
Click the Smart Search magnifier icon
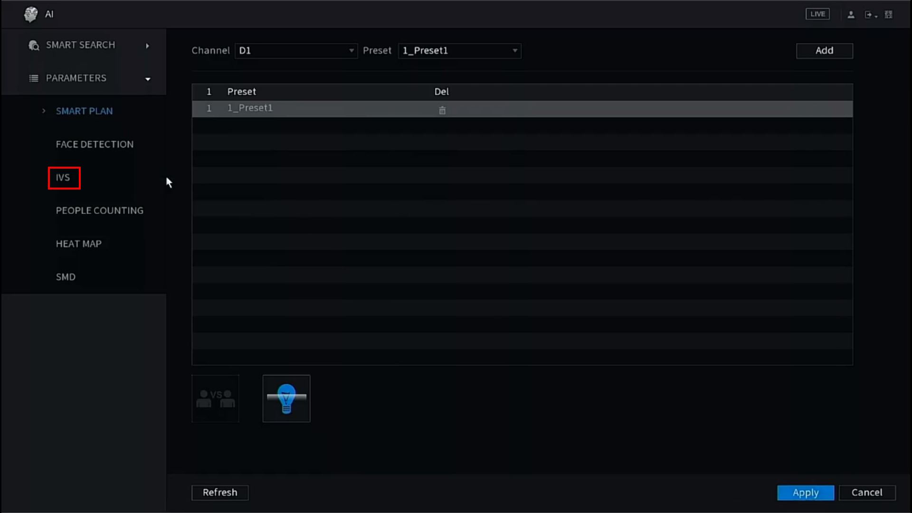pos(34,45)
